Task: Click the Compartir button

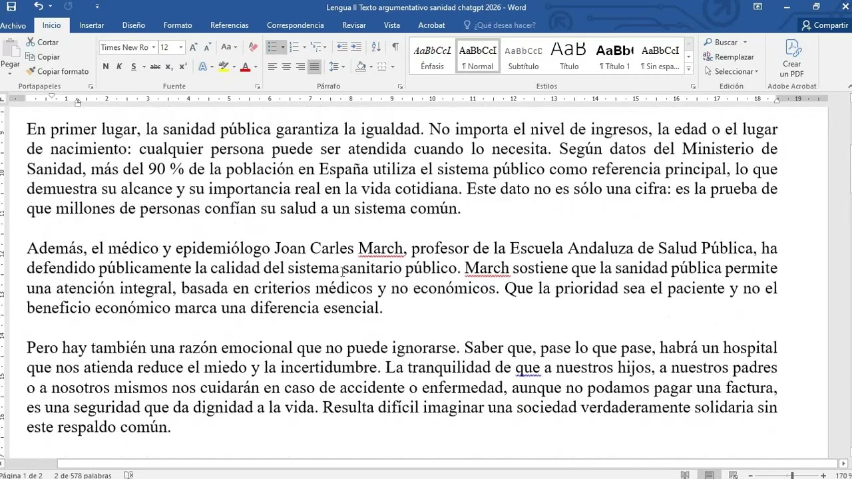Action: tap(825, 25)
